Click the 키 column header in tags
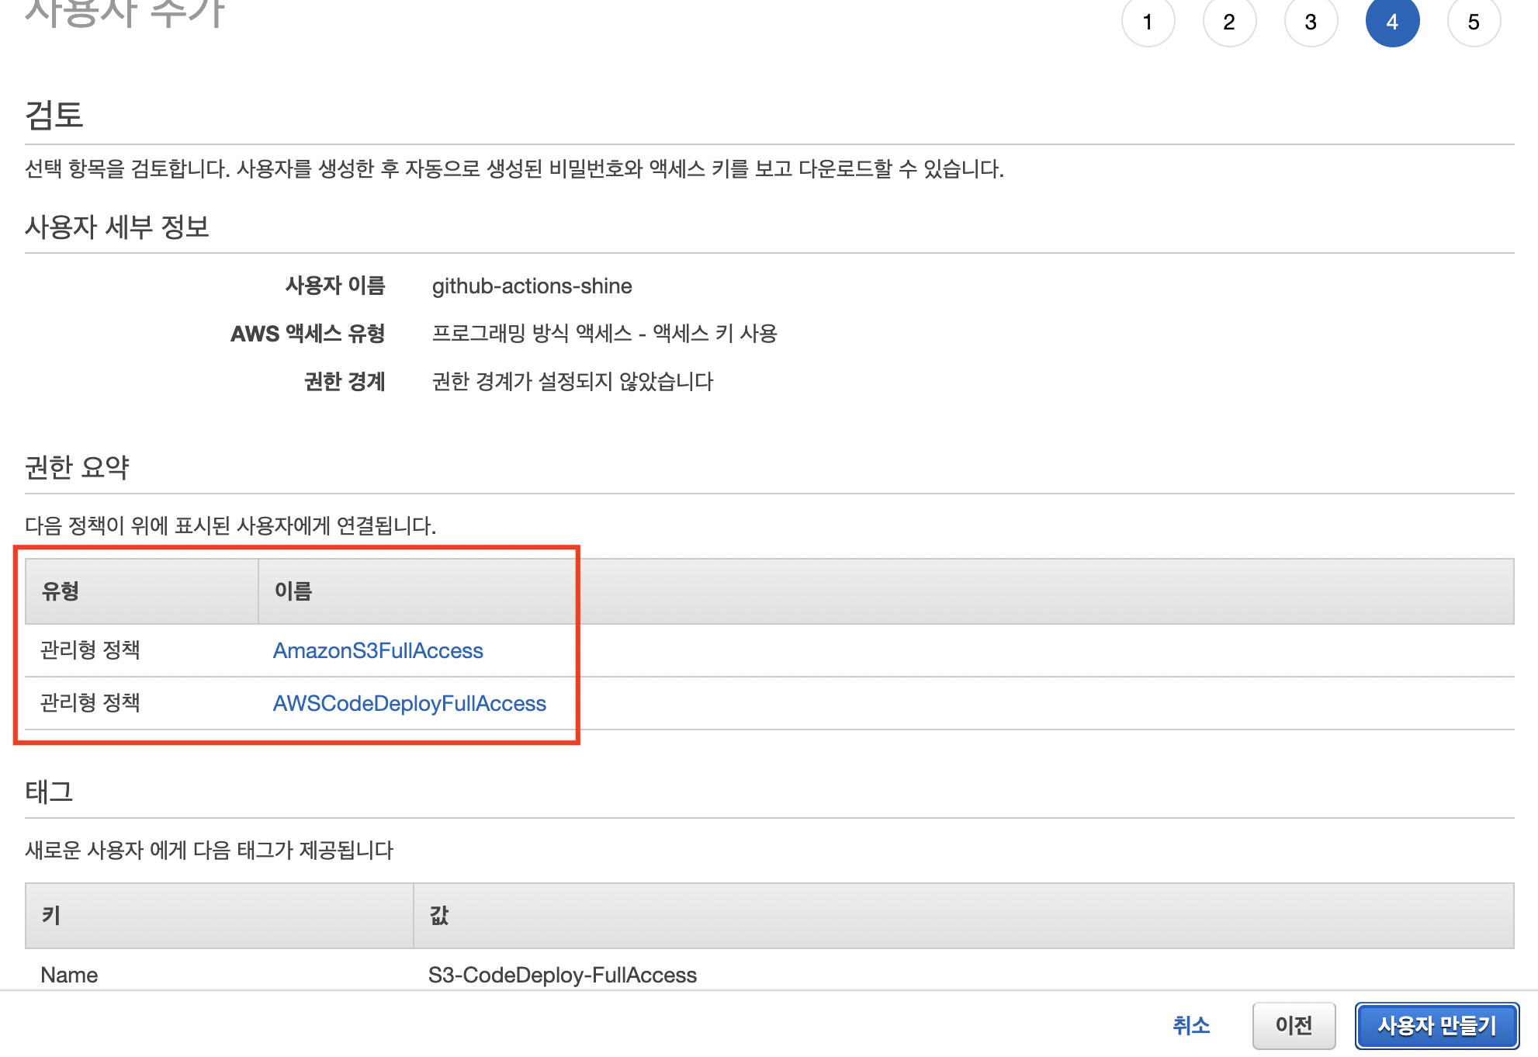 point(51,916)
